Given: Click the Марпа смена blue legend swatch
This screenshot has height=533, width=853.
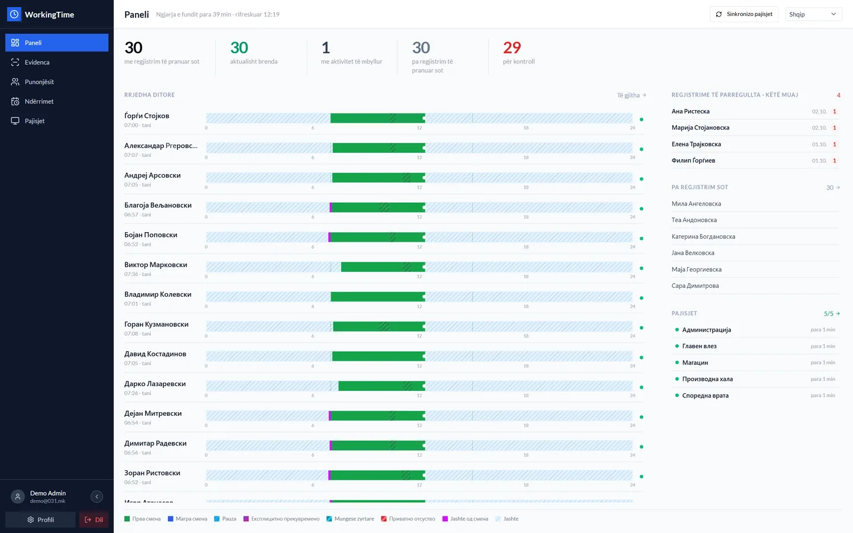Looking at the screenshot, I should pos(171,519).
